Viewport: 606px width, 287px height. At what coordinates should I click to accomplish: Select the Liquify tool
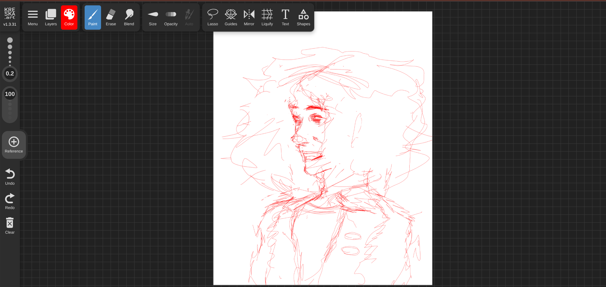click(267, 18)
